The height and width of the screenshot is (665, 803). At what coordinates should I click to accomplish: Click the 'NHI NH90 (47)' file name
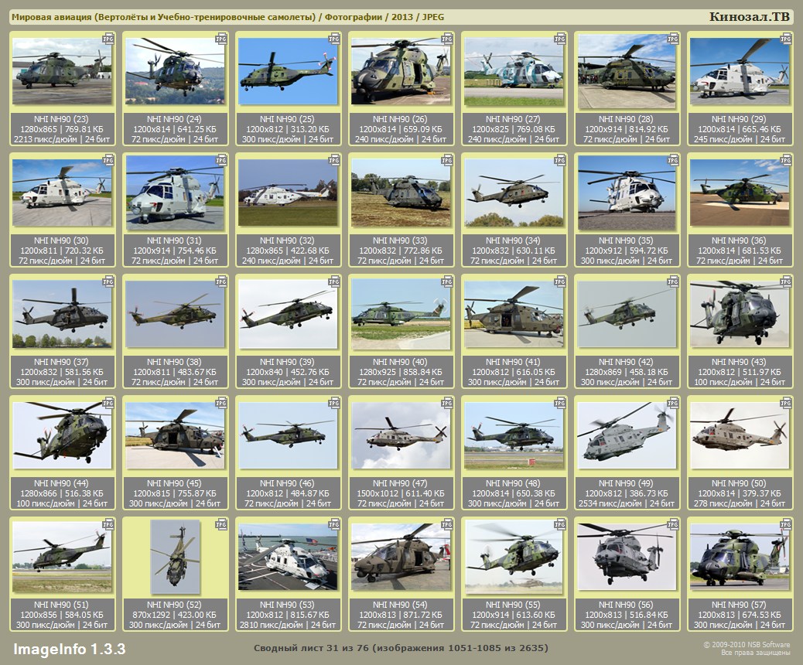[401, 483]
